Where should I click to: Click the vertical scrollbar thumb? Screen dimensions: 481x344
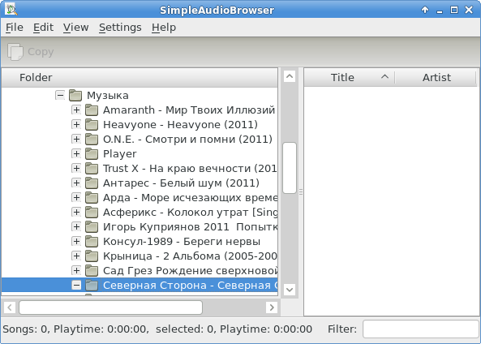(290, 168)
